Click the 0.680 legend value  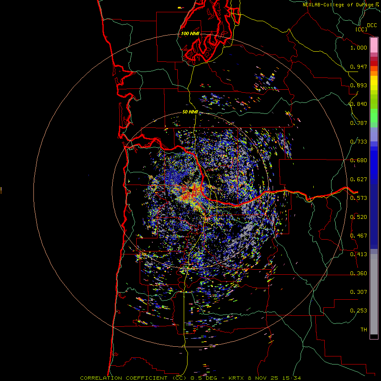(x=359, y=160)
